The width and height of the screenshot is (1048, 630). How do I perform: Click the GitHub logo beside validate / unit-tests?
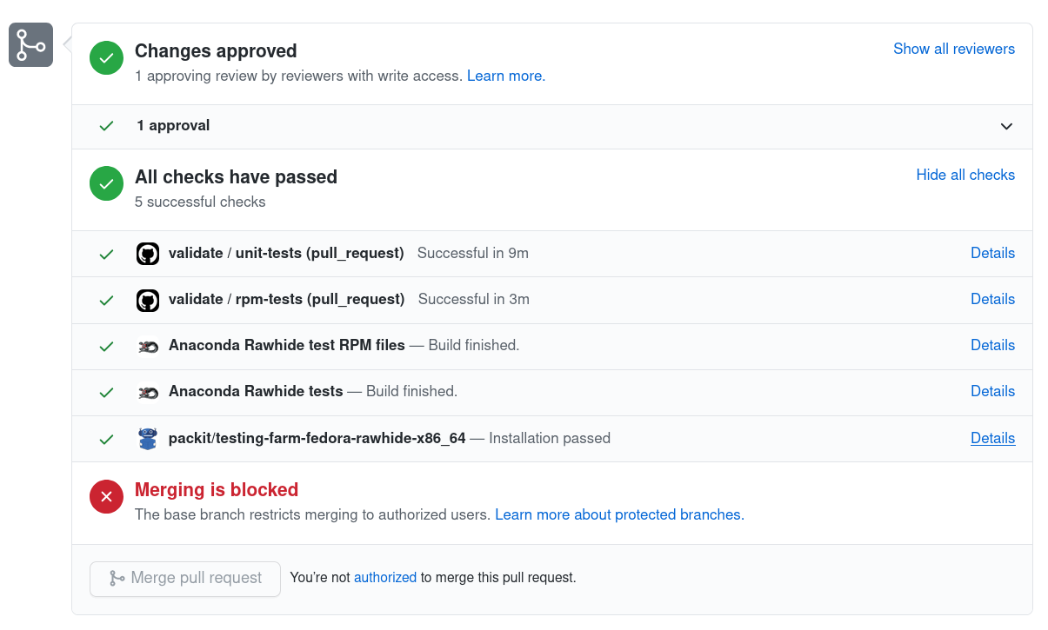pos(148,254)
